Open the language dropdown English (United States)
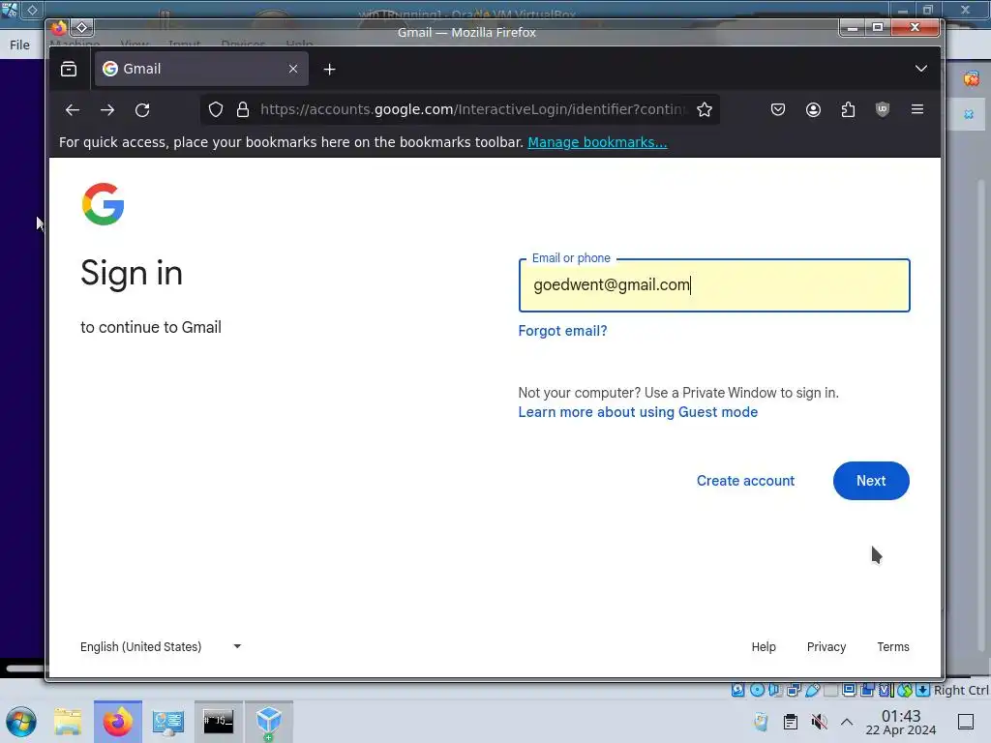991x743 pixels. point(161,646)
